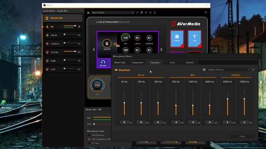This screenshot has height=149, width=266.
Task: Click the GAME channel icon
Action: click(47, 61)
